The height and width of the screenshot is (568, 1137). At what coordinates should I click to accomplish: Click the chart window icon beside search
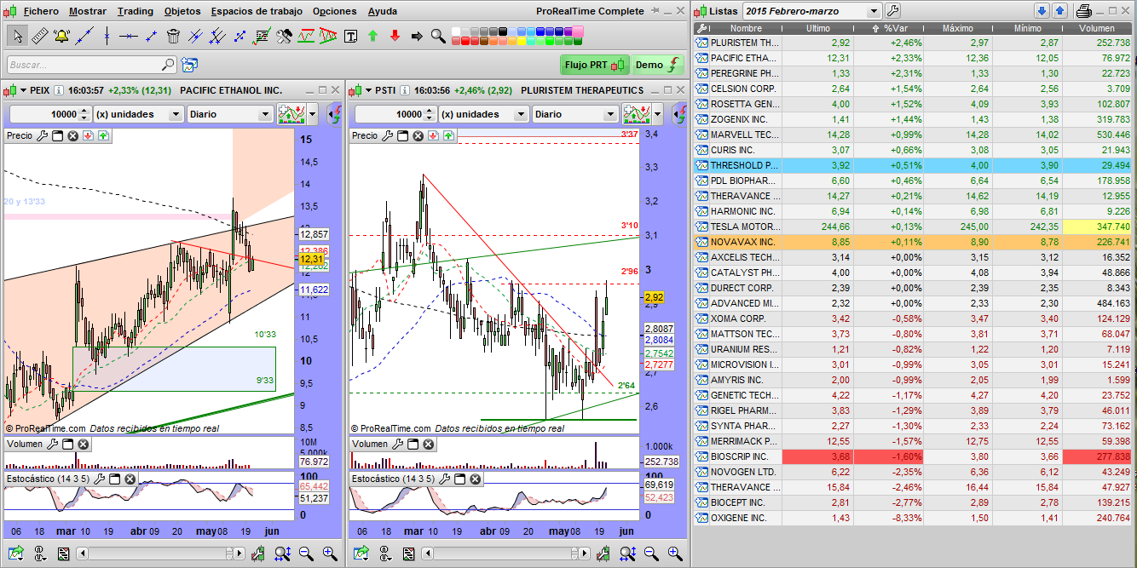point(189,65)
